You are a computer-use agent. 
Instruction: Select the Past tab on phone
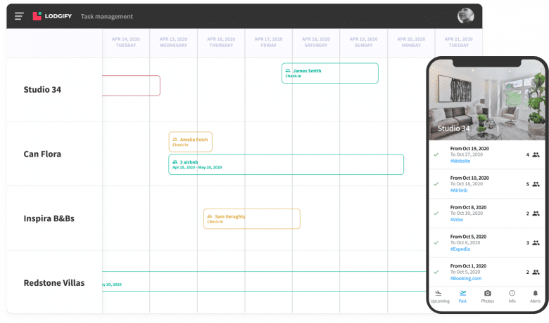pyautogui.click(x=462, y=296)
